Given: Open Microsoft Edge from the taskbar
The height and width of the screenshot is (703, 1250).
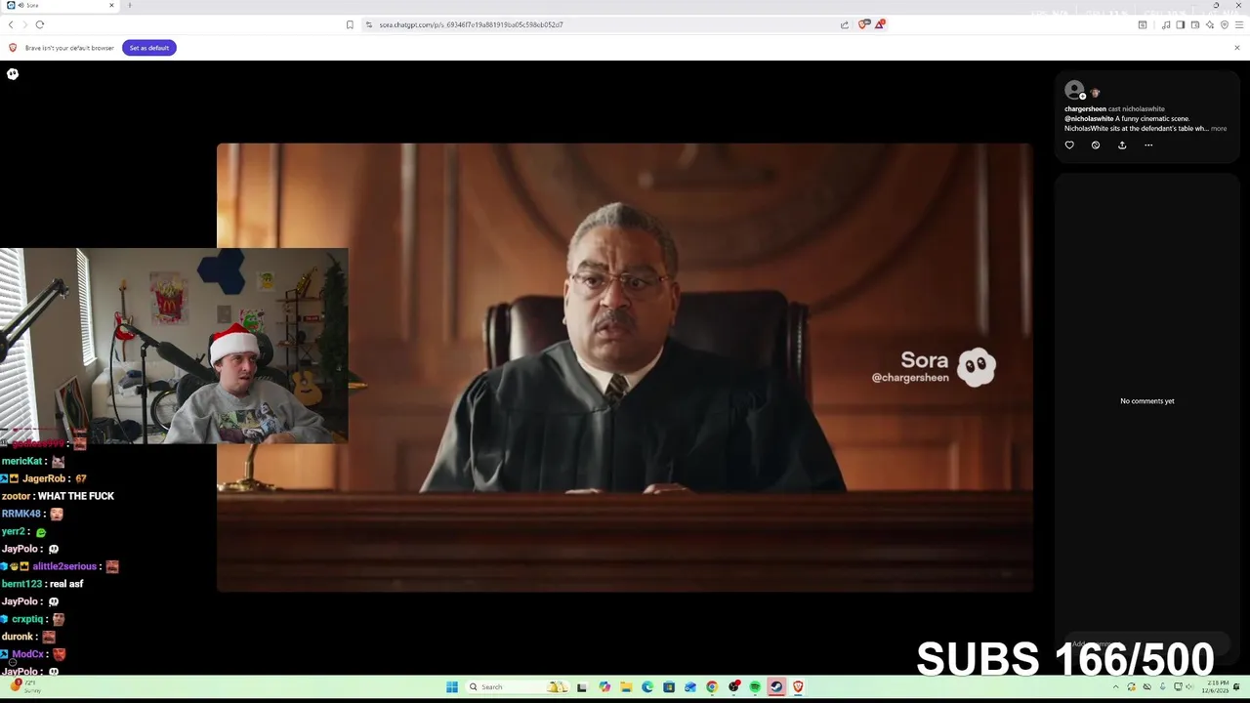Looking at the screenshot, I should (647, 686).
